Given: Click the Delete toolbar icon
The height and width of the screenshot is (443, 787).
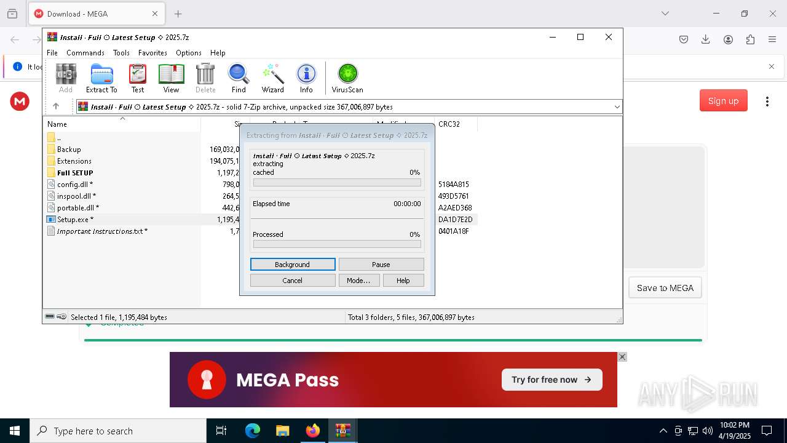Looking at the screenshot, I should pyautogui.click(x=205, y=78).
